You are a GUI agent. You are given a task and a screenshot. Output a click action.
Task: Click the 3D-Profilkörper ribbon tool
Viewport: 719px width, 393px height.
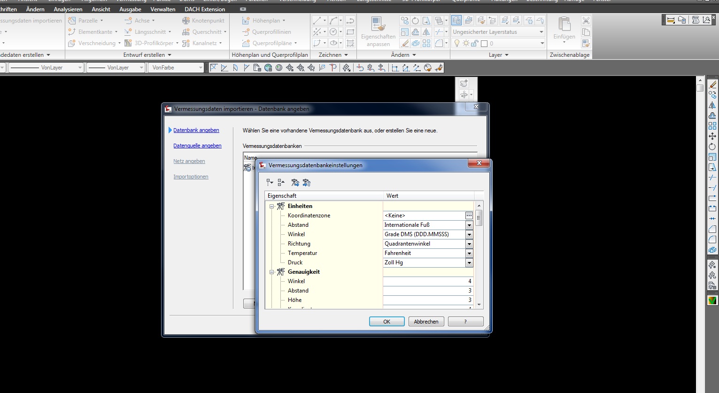[x=151, y=43]
